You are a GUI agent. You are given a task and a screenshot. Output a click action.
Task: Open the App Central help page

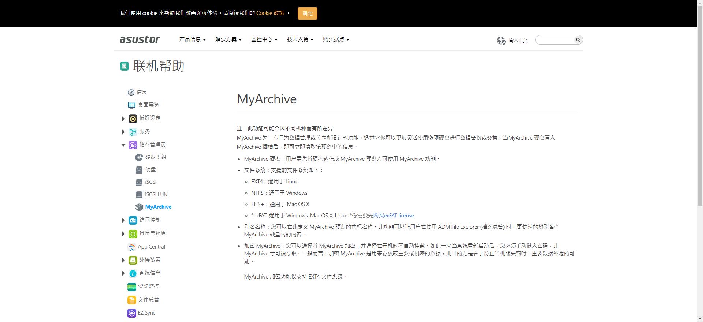[x=152, y=247]
